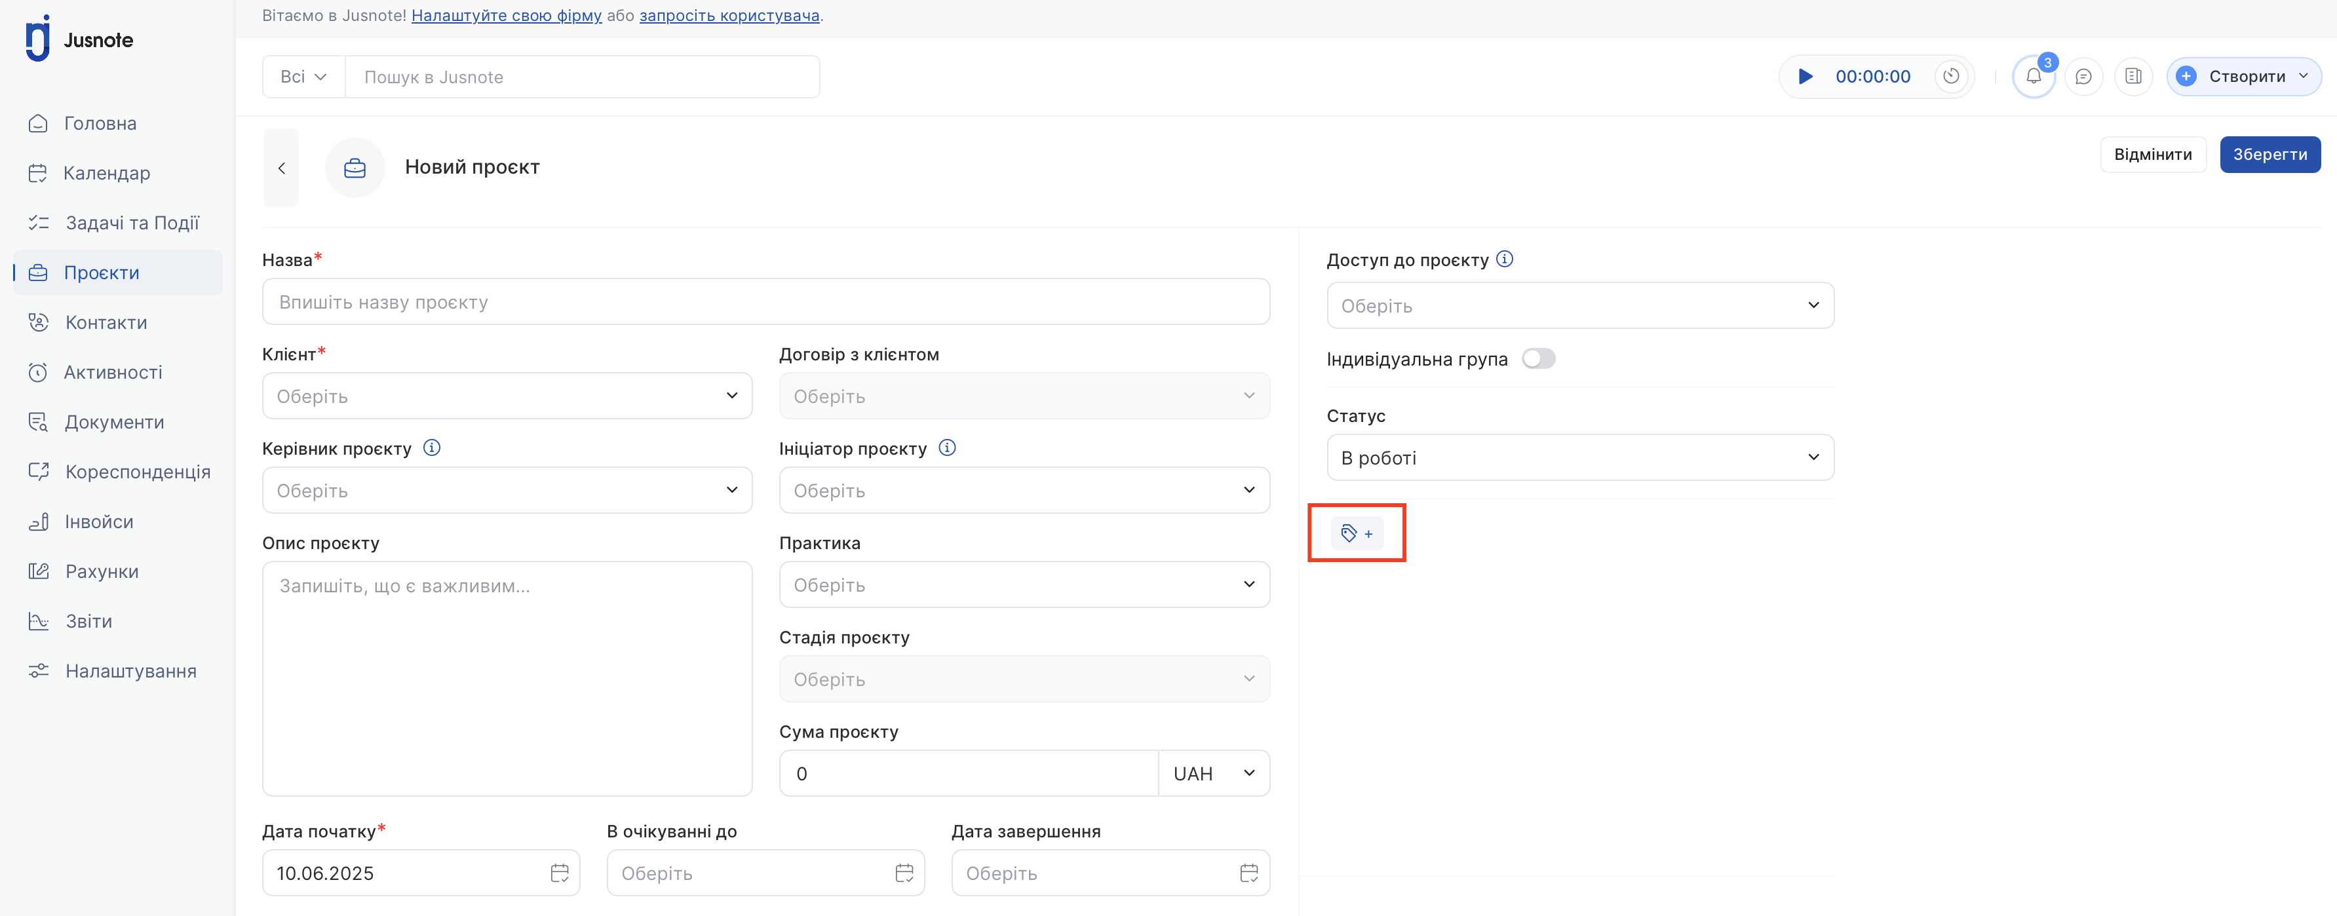Click the Пошук в Jusnote search field

click(583, 76)
